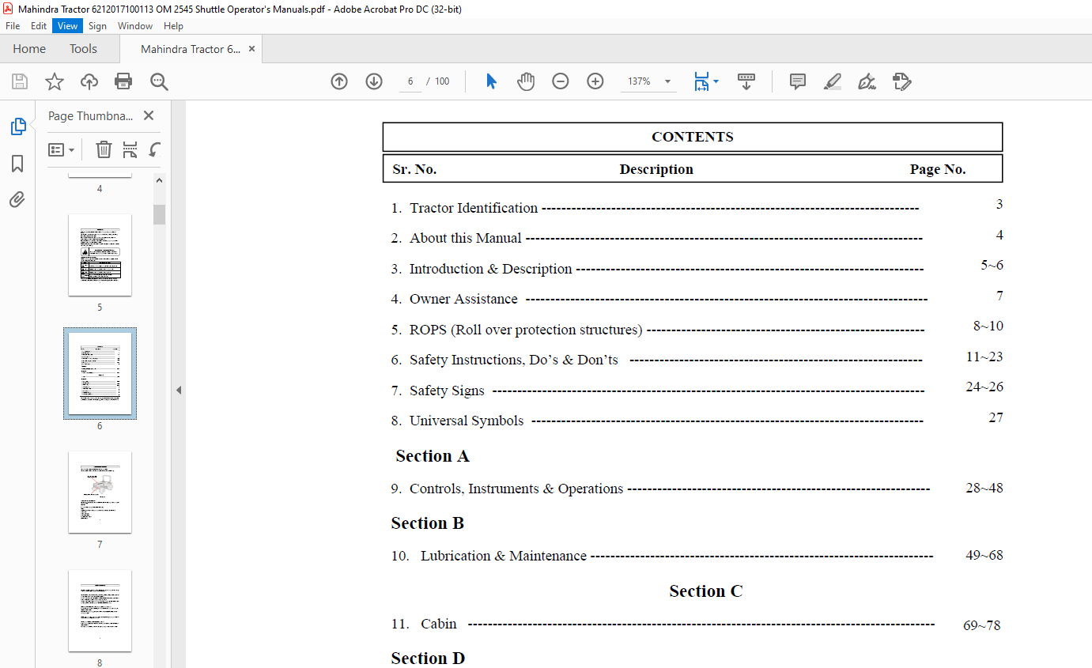
Task: Select page 7 thumbnail
Action: (x=100, y=492)
